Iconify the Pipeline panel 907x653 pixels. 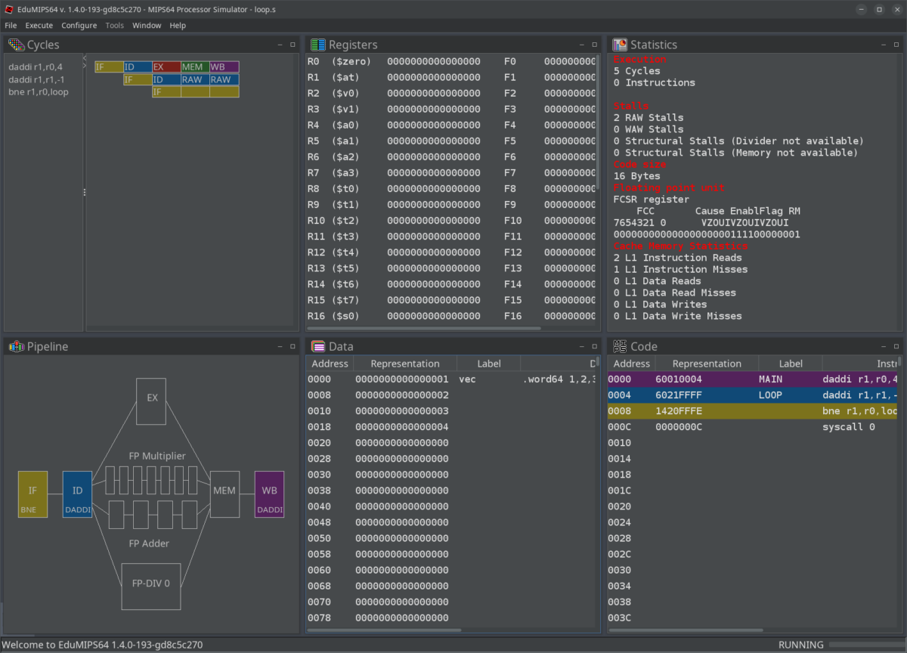tap(280, 346)
